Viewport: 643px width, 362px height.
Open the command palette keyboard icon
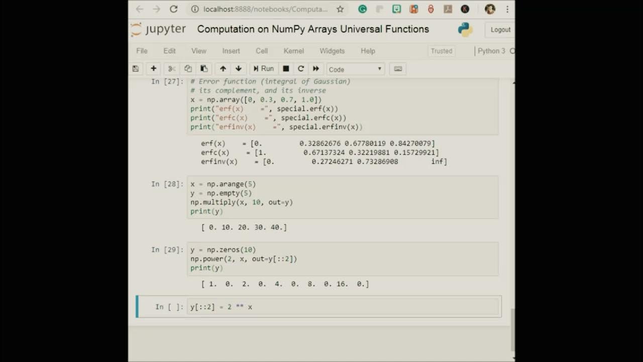(398, 69)
